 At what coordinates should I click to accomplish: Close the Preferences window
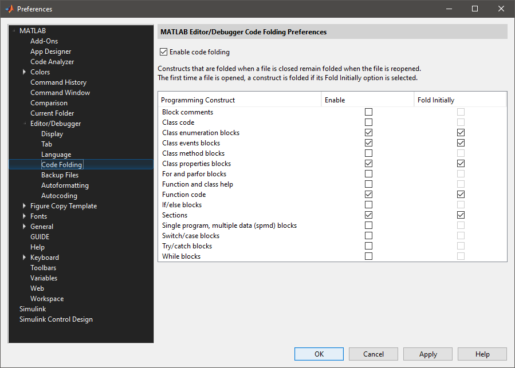click(x=501, y=9)
